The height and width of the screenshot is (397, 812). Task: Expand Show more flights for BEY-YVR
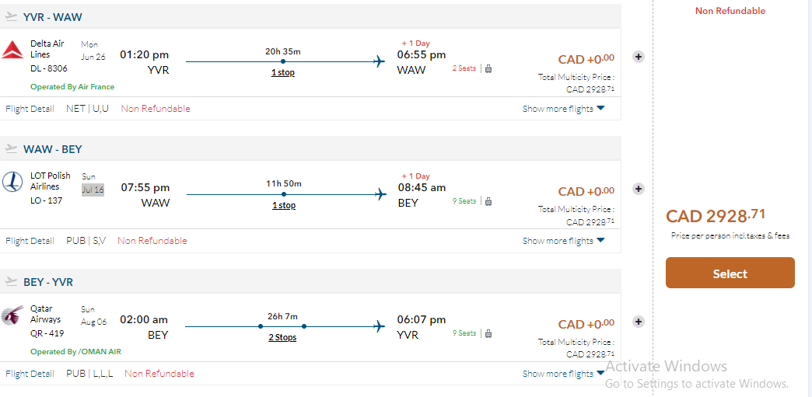coord(563,374)
